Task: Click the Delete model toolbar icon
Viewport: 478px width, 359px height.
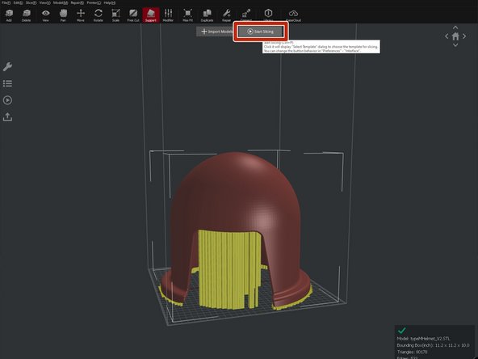Action: click(26, 15)
